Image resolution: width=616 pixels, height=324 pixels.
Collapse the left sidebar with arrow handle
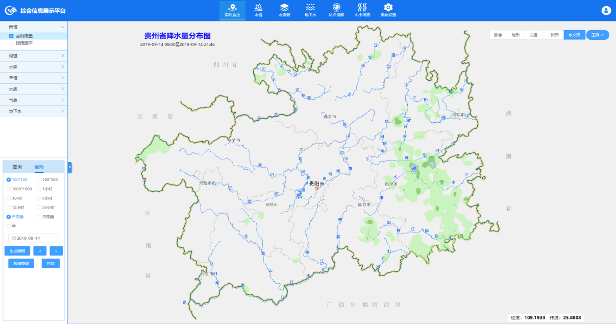click(x=69, y=167)
